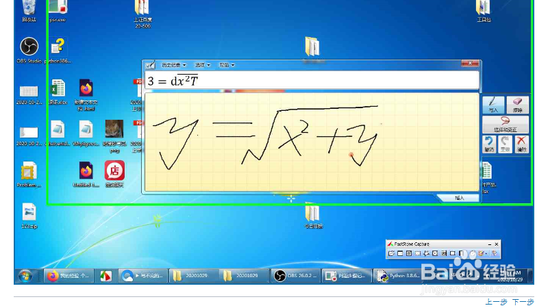The width and height of the screenshot is (548, 308).
Task: Switch to Firefox taskbar button
Action: point(69,276)
